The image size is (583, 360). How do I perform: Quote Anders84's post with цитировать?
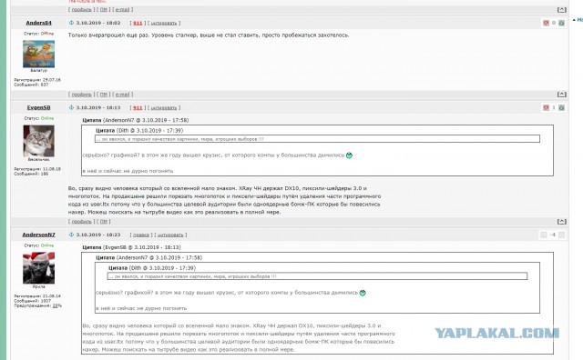[164, 23]
